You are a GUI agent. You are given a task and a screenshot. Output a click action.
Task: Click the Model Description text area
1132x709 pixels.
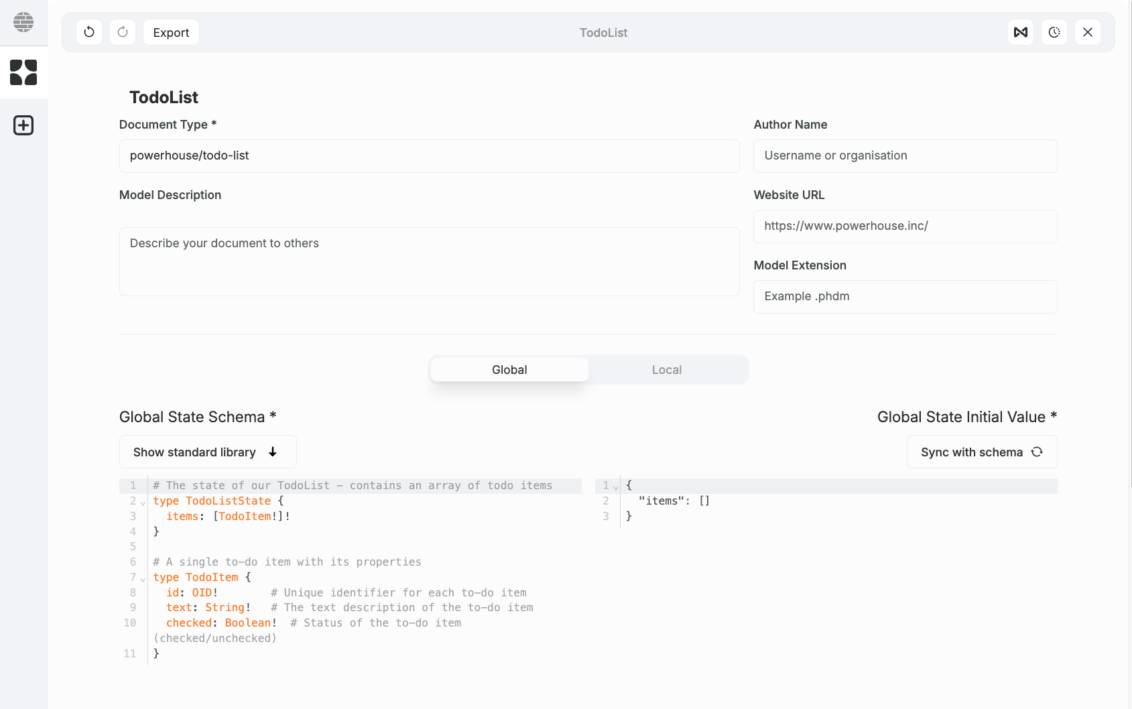[429, 261]
